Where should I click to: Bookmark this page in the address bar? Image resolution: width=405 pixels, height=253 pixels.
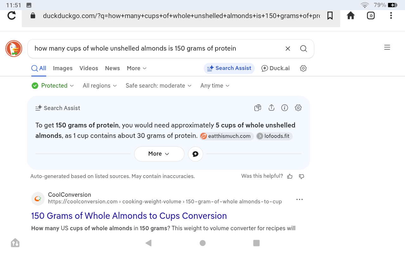(x=330, y=15)
